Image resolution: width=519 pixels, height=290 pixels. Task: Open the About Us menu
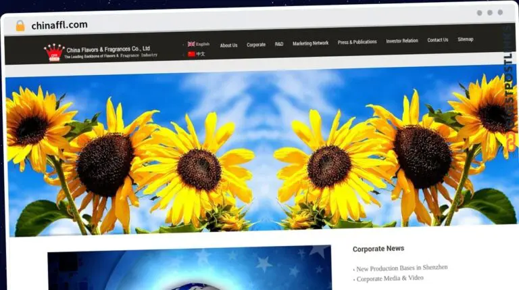pos(228,45)
